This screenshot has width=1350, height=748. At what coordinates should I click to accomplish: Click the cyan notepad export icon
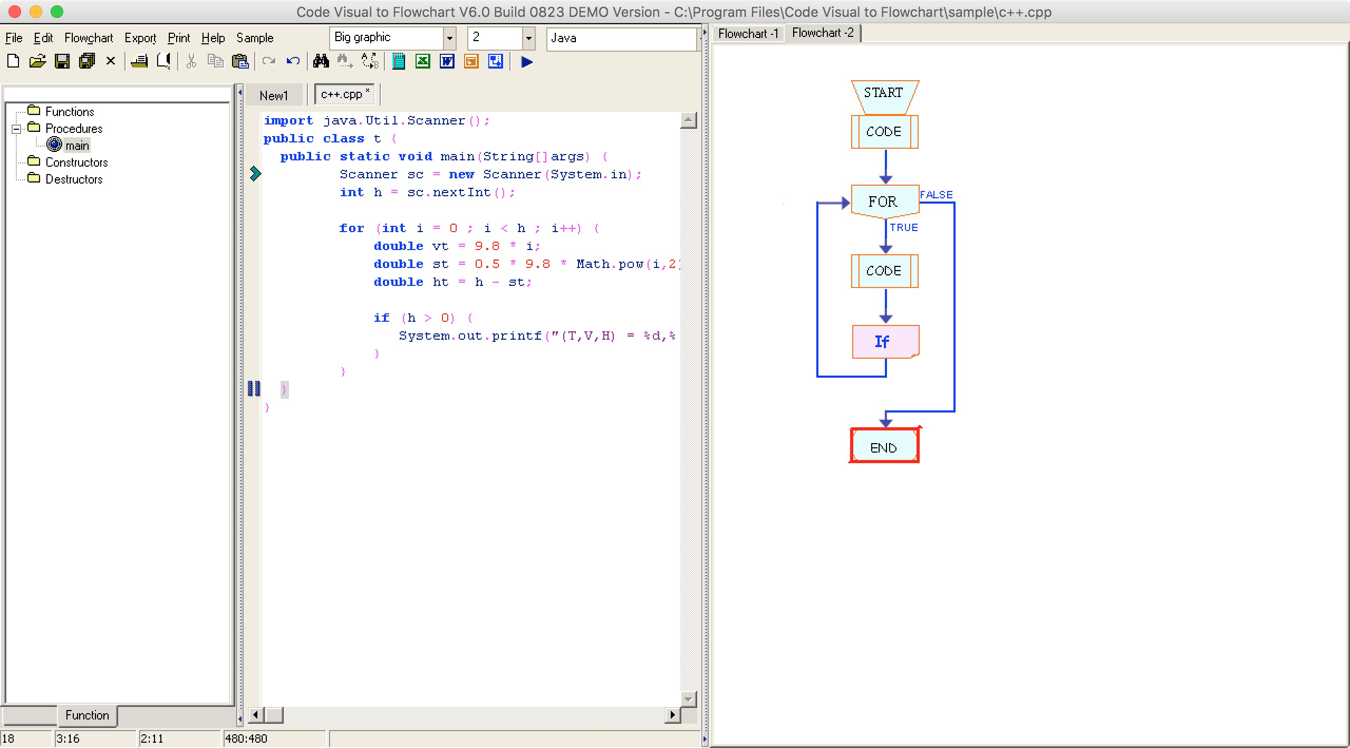[399, 62]
